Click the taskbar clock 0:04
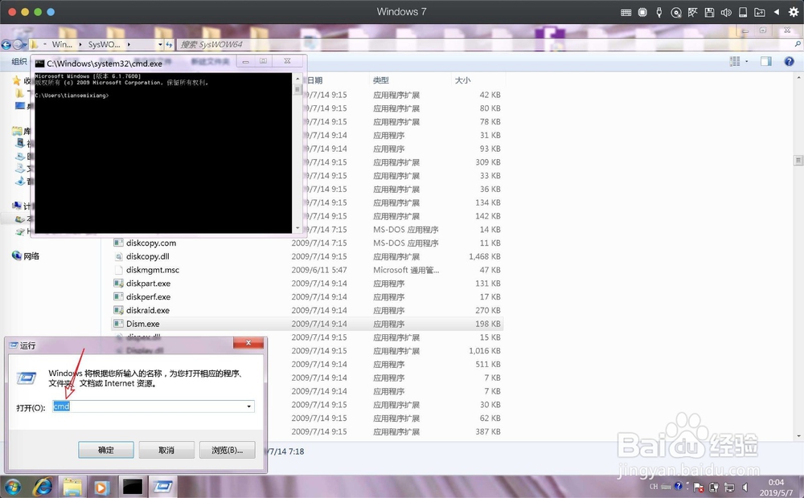 point(776,482)
